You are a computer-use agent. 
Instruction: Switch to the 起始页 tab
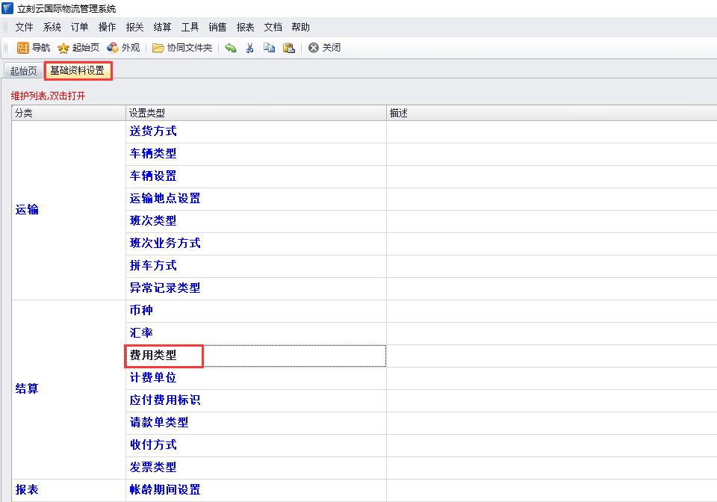pos(23,71)
